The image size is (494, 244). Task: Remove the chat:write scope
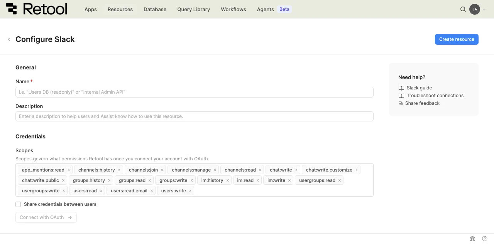[296, 170]
